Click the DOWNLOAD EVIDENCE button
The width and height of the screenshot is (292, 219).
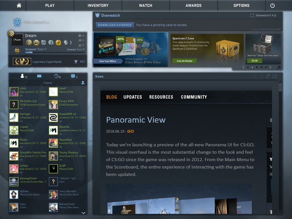[115, 25]
